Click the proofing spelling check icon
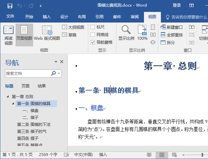The height and width of the screenshot is (159, 208). click(x=66, y=155)
